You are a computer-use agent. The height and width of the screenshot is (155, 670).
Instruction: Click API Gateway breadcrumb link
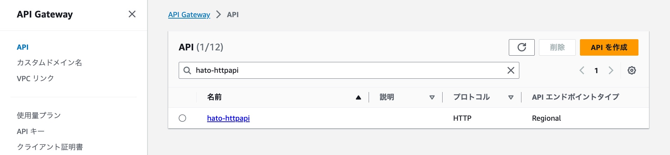click(x=189, y=15)
